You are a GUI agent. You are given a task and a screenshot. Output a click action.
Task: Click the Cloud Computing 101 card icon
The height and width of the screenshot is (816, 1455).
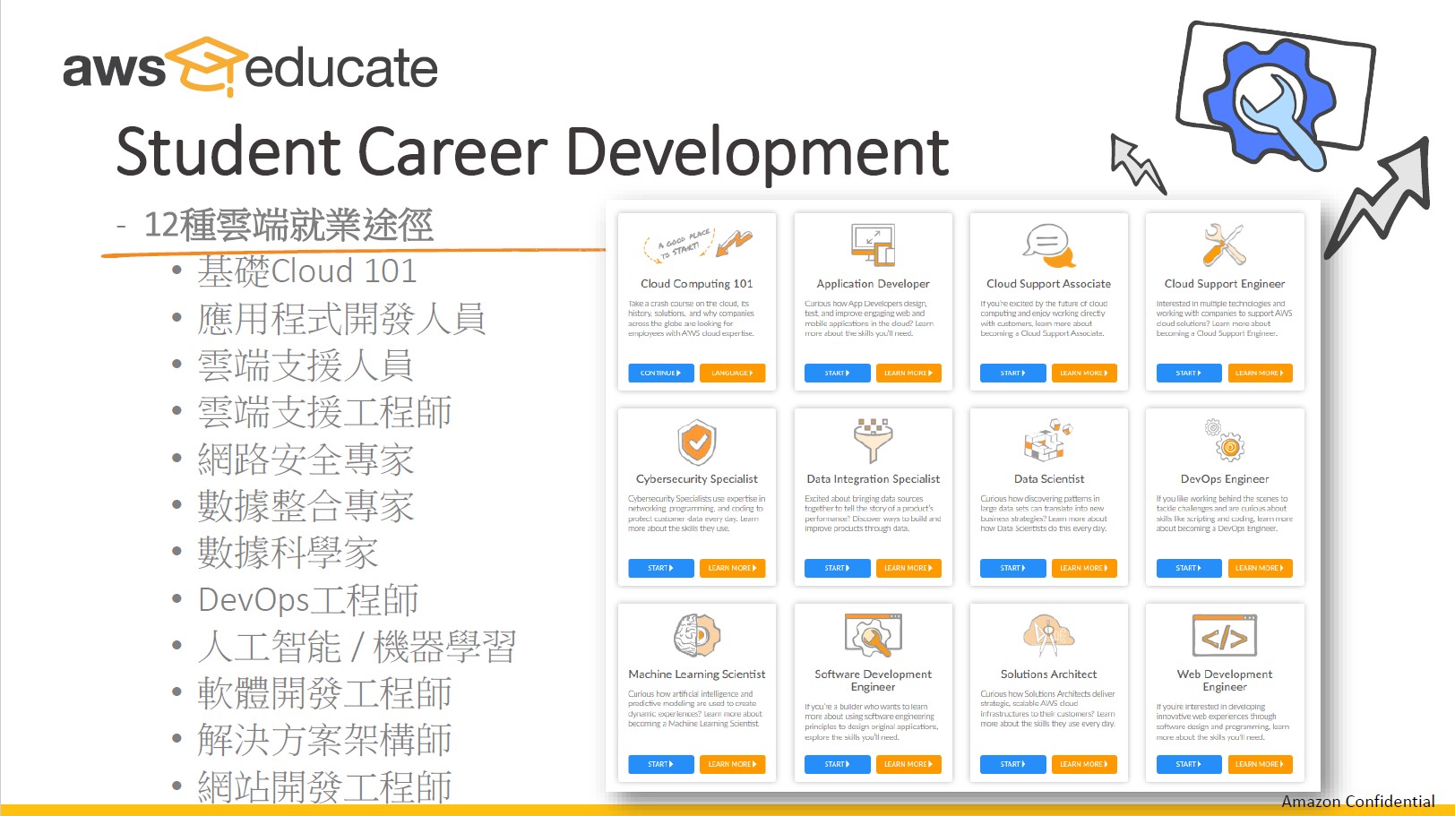coord(698,245)
